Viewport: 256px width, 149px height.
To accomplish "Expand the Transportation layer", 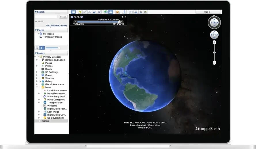I will point(39,102).
